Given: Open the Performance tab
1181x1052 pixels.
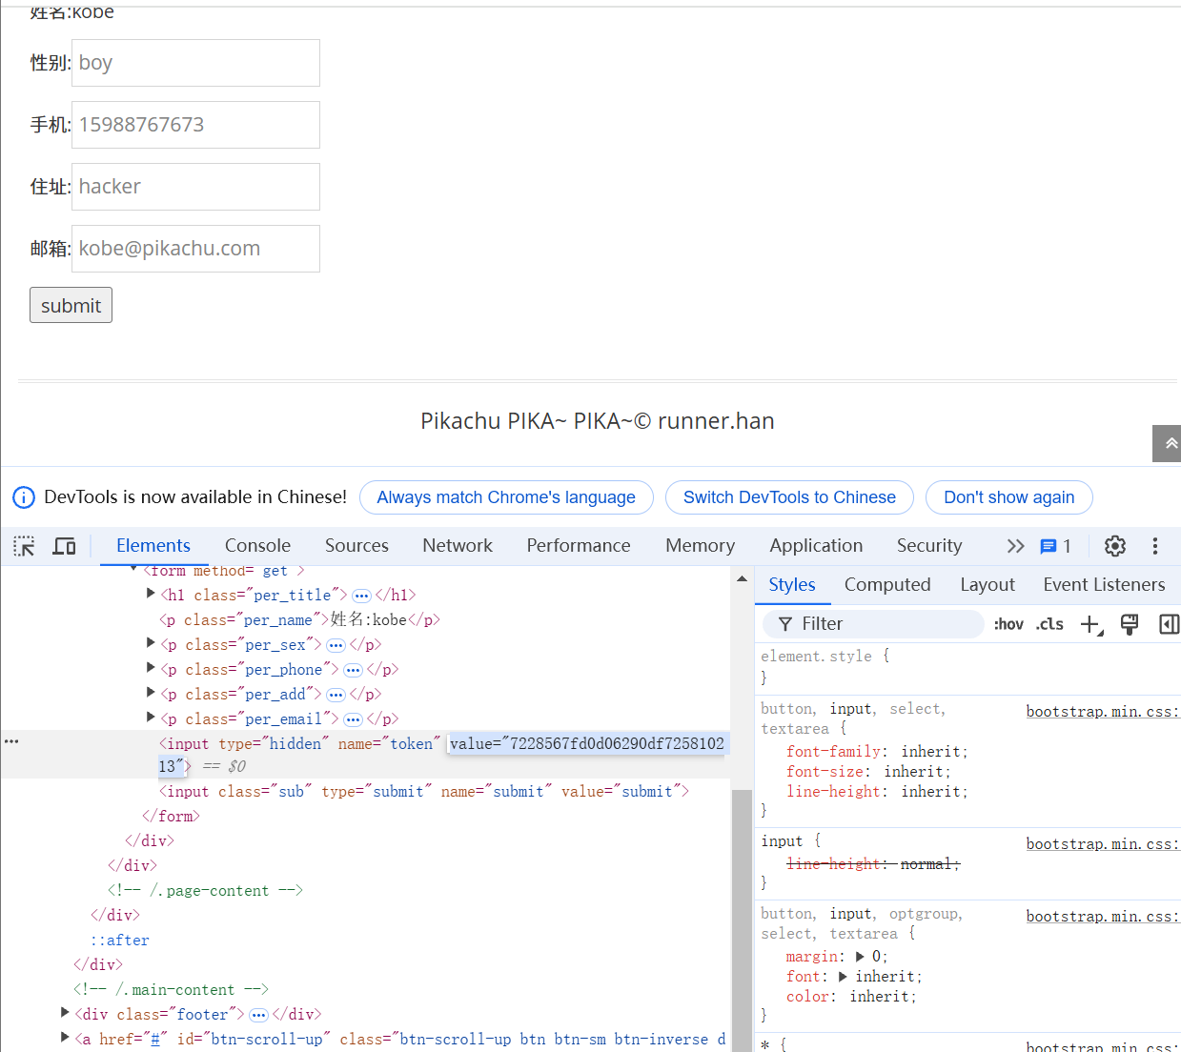Looking at the screenshot, I should [x=579, y=546].
